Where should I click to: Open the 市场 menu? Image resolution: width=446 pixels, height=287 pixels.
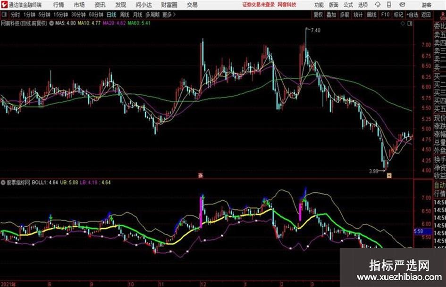click(x=79, y=5)
